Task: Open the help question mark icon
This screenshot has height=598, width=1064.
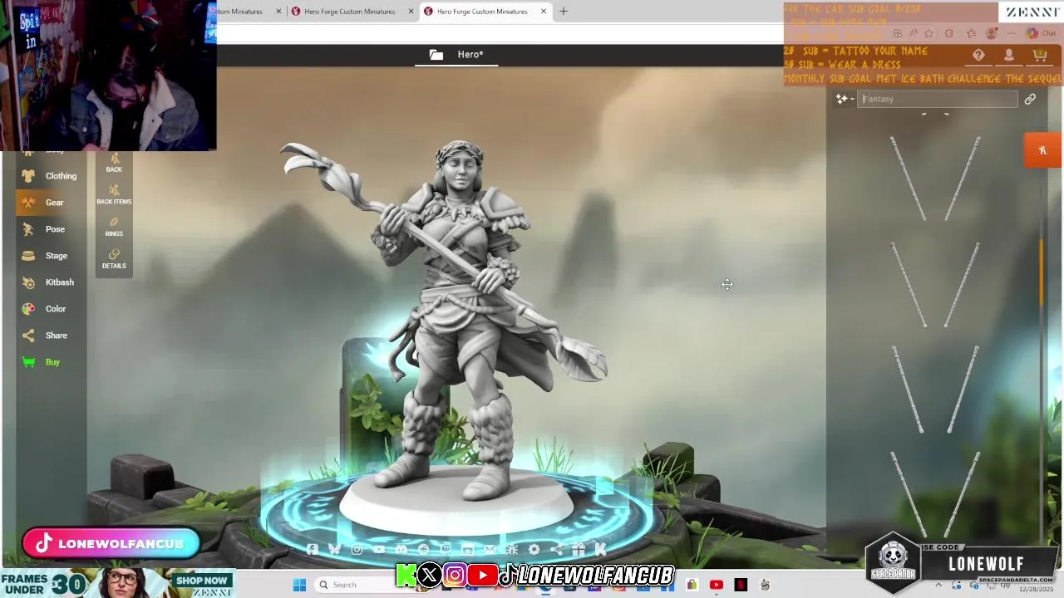Action: pos(978,55)
